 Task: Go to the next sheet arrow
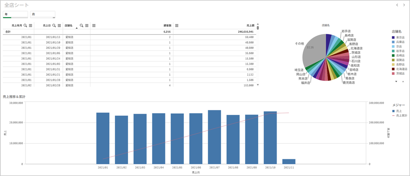coord(404,5)
